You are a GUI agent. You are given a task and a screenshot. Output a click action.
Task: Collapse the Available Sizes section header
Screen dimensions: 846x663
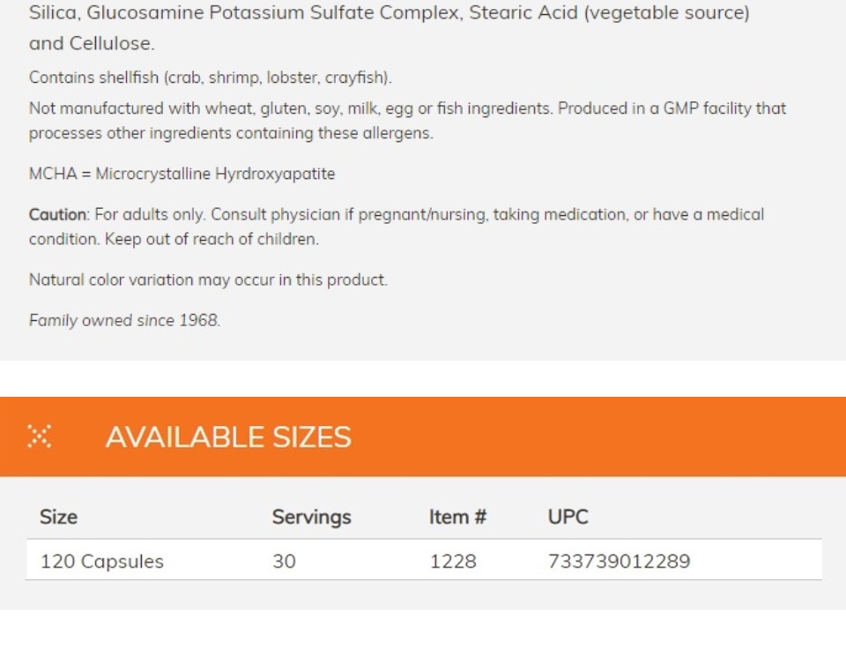(x=423, y=436)
